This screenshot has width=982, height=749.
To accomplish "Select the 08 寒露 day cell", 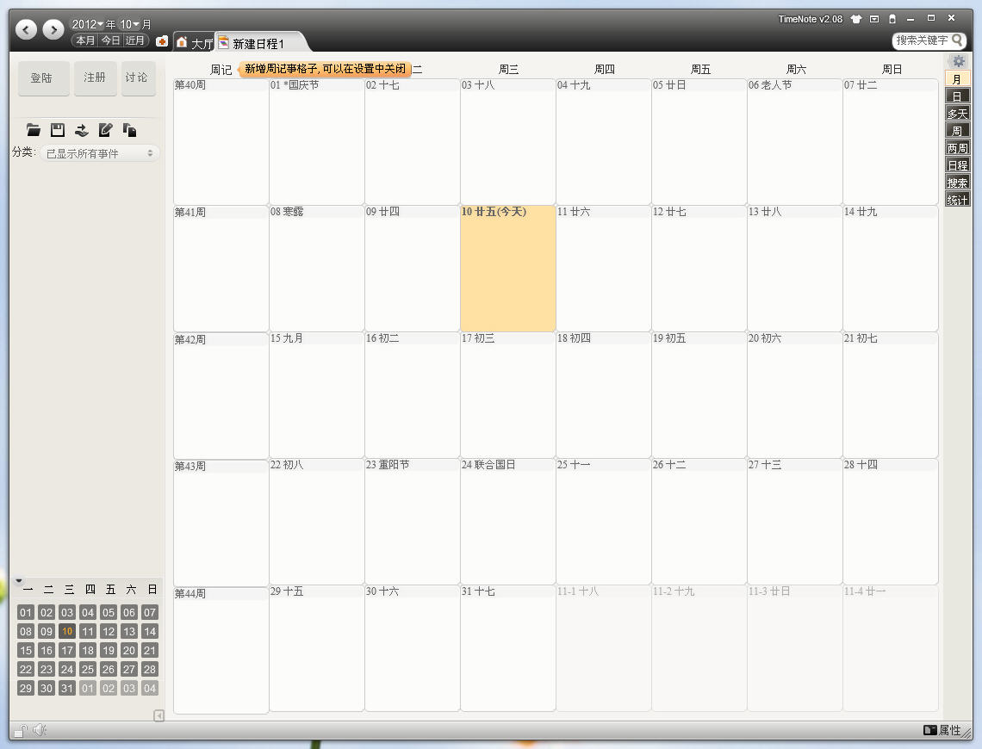I will (317, 269).
